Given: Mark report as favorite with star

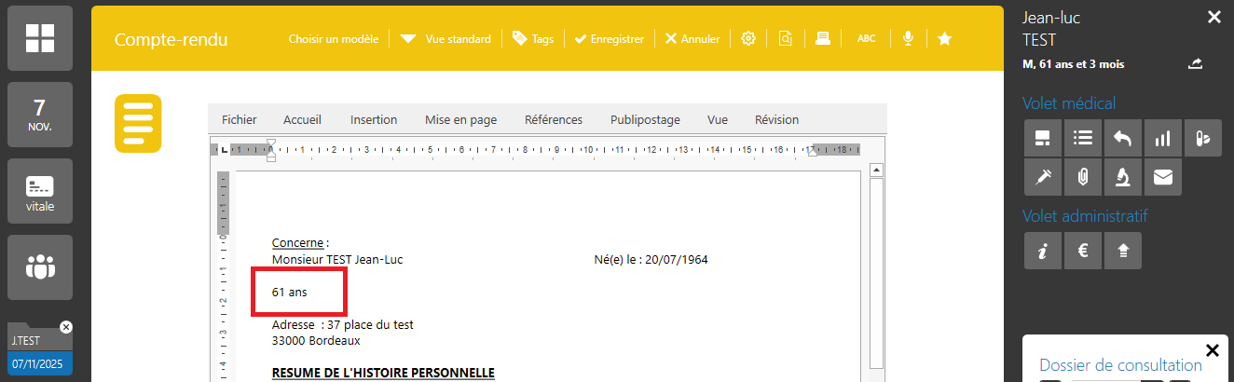Looking at the screenshot, I should click(x=944, y=38).
